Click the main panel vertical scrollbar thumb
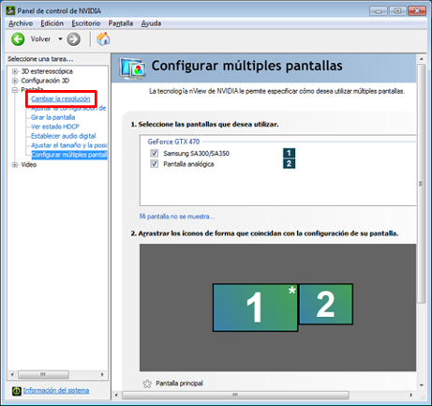The width and height of the screenshot is (432, 406). [x=421, y=184]
